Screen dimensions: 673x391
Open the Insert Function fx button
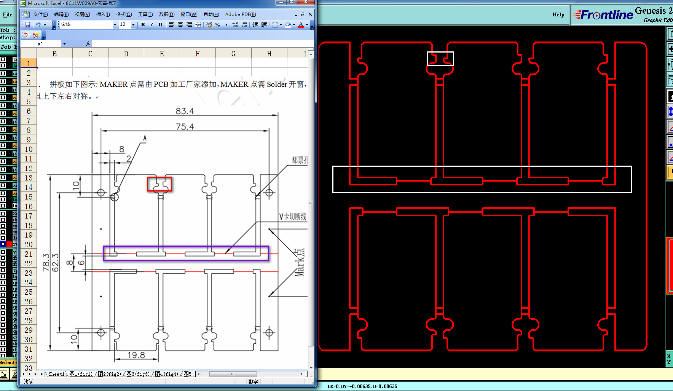click(x=88, y=44)
